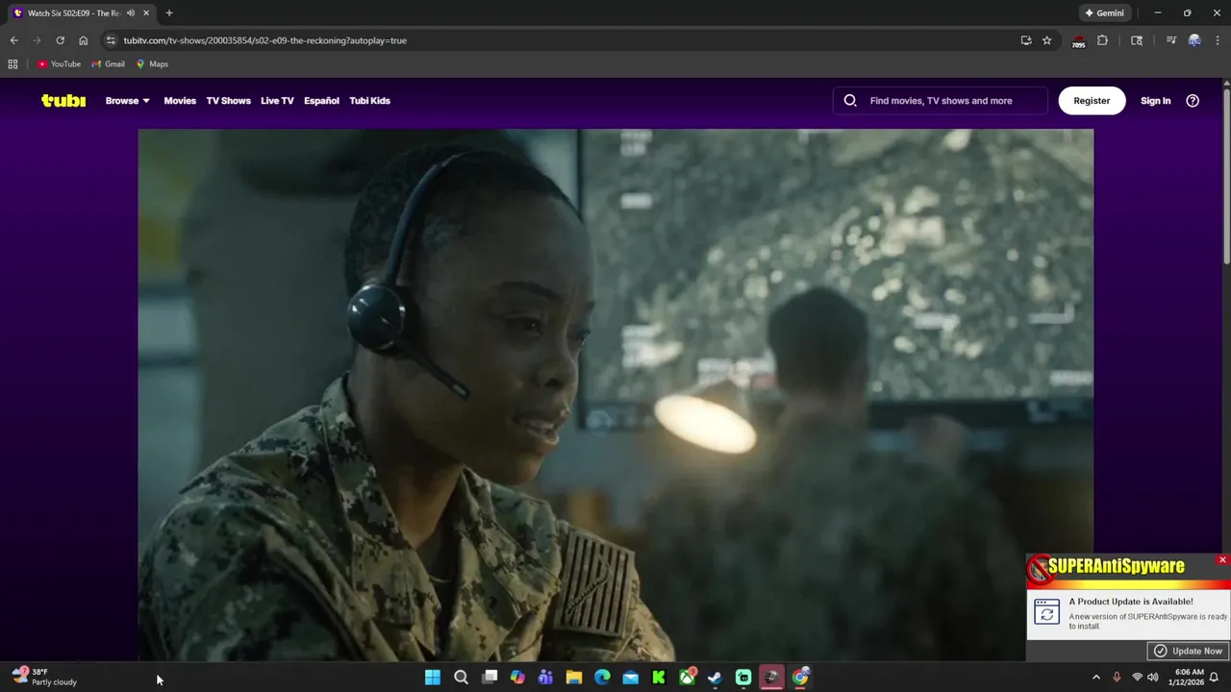
Task: Open Task View on the taskbar
Action: click(x=490, y=678)
